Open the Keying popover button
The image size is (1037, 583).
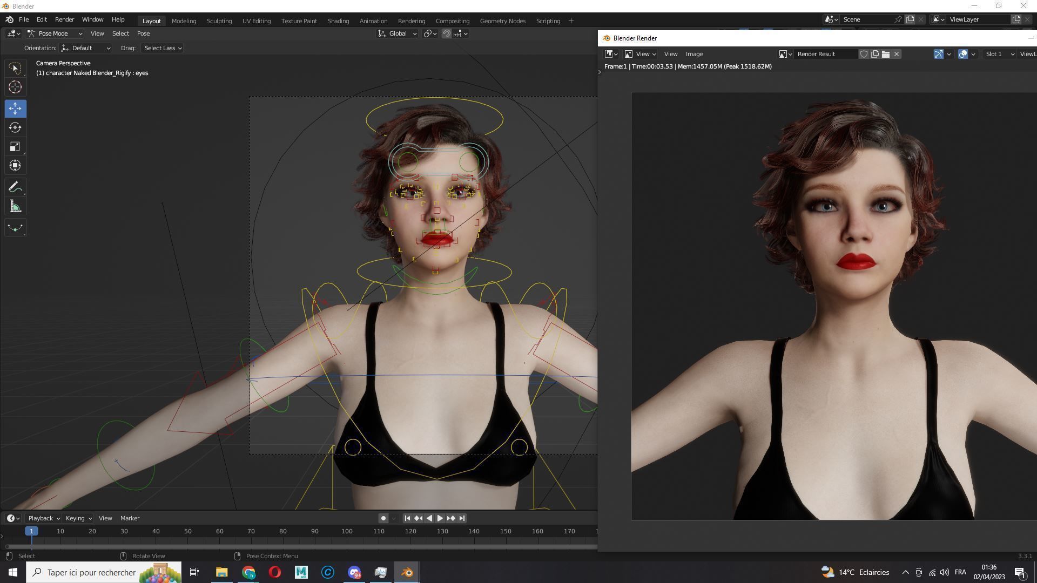tap(78, 518)
